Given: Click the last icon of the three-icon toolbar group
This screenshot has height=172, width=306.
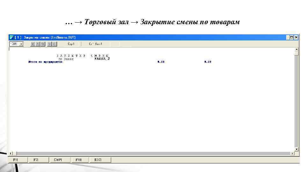Looking at the screenshot, I should tap(43, 44).
